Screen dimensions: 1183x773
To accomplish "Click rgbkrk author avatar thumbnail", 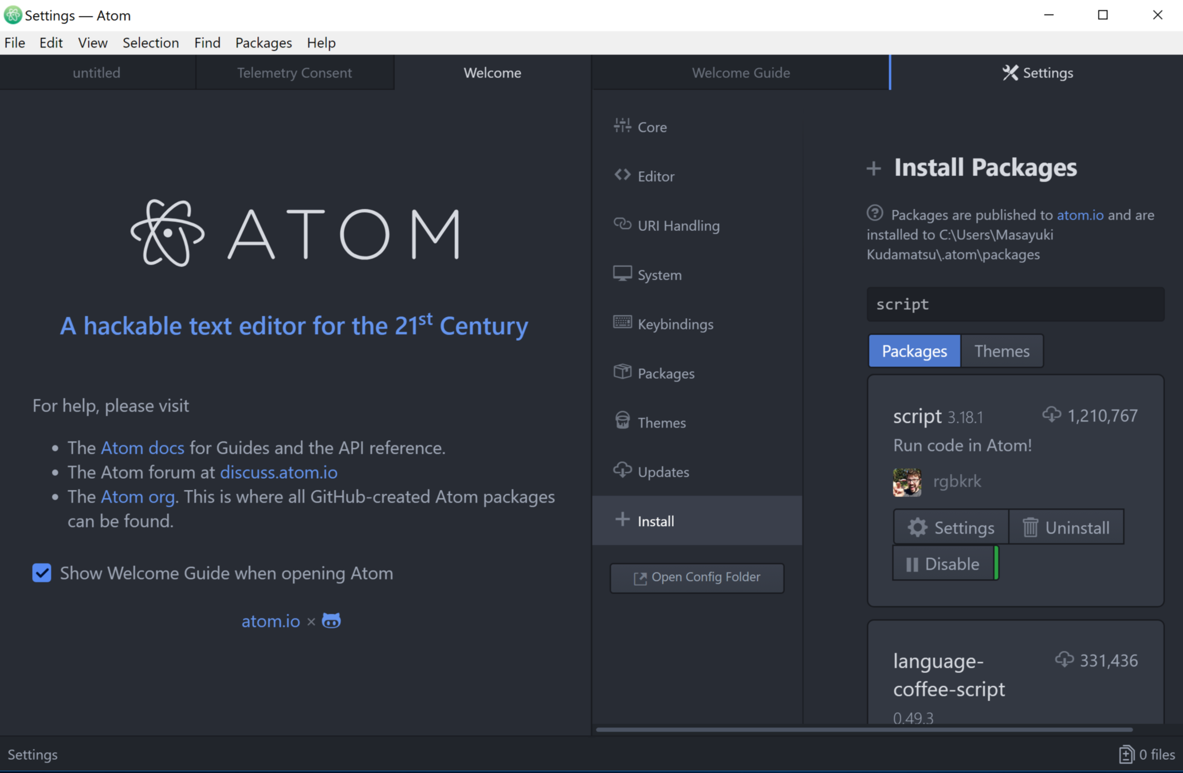I will pyautogui.click(x=907, y=482).
